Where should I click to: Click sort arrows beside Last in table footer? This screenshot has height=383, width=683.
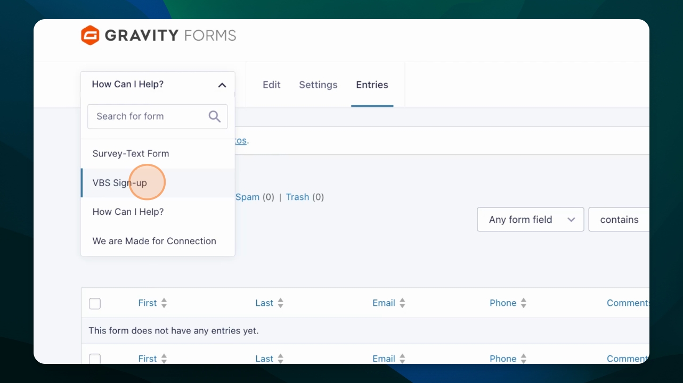(x=281, y=359)
